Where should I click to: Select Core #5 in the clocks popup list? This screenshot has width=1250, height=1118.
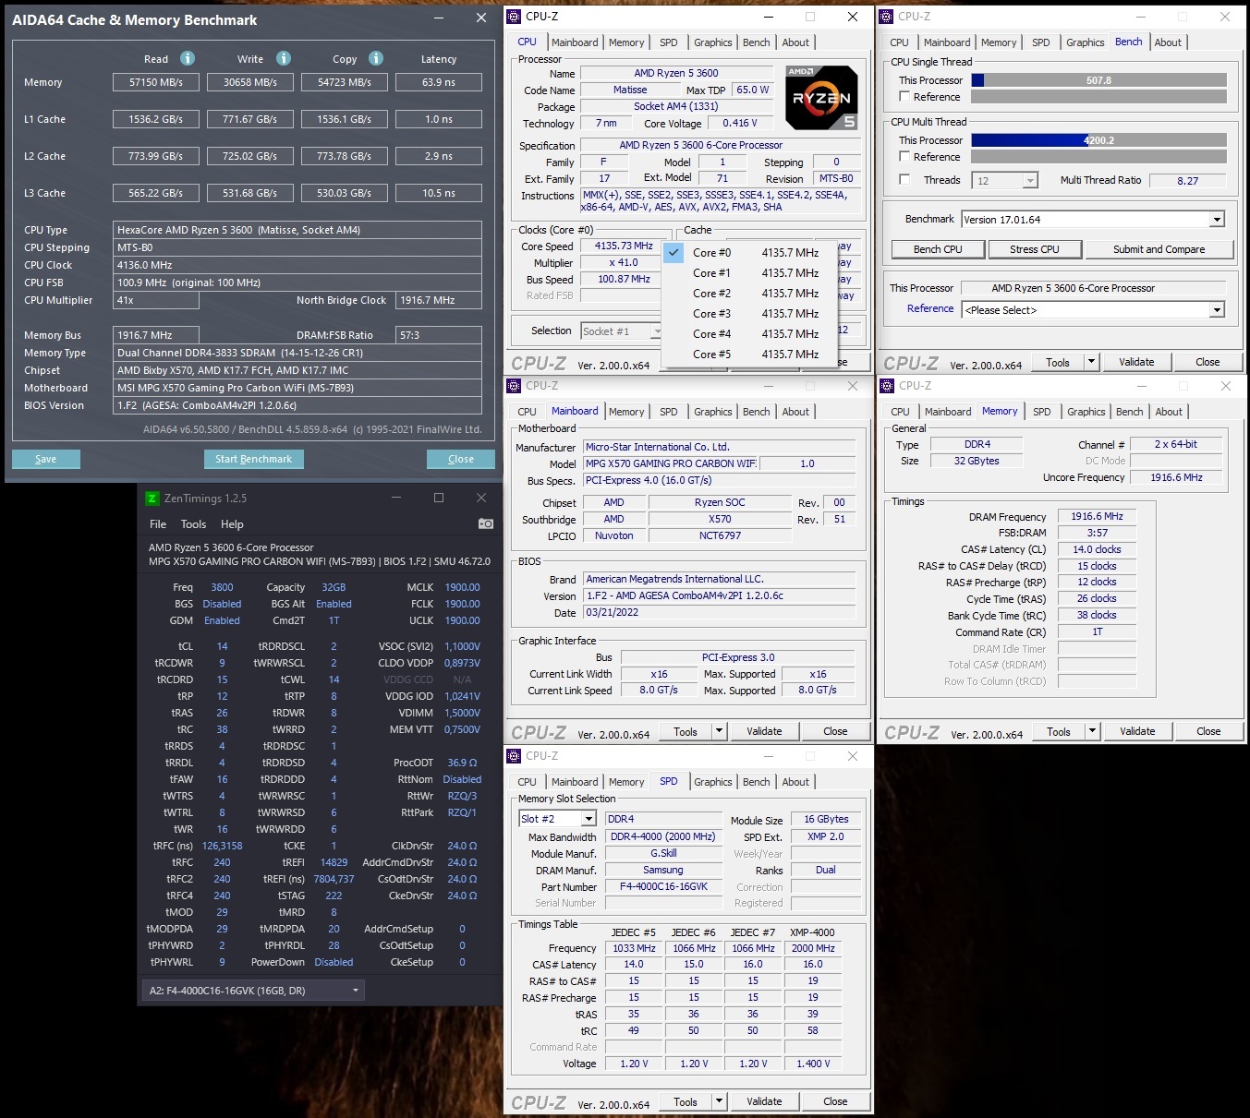pos(749,355)
